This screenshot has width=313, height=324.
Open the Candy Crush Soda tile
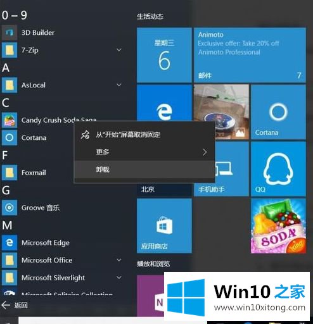(x=278, y=226)
